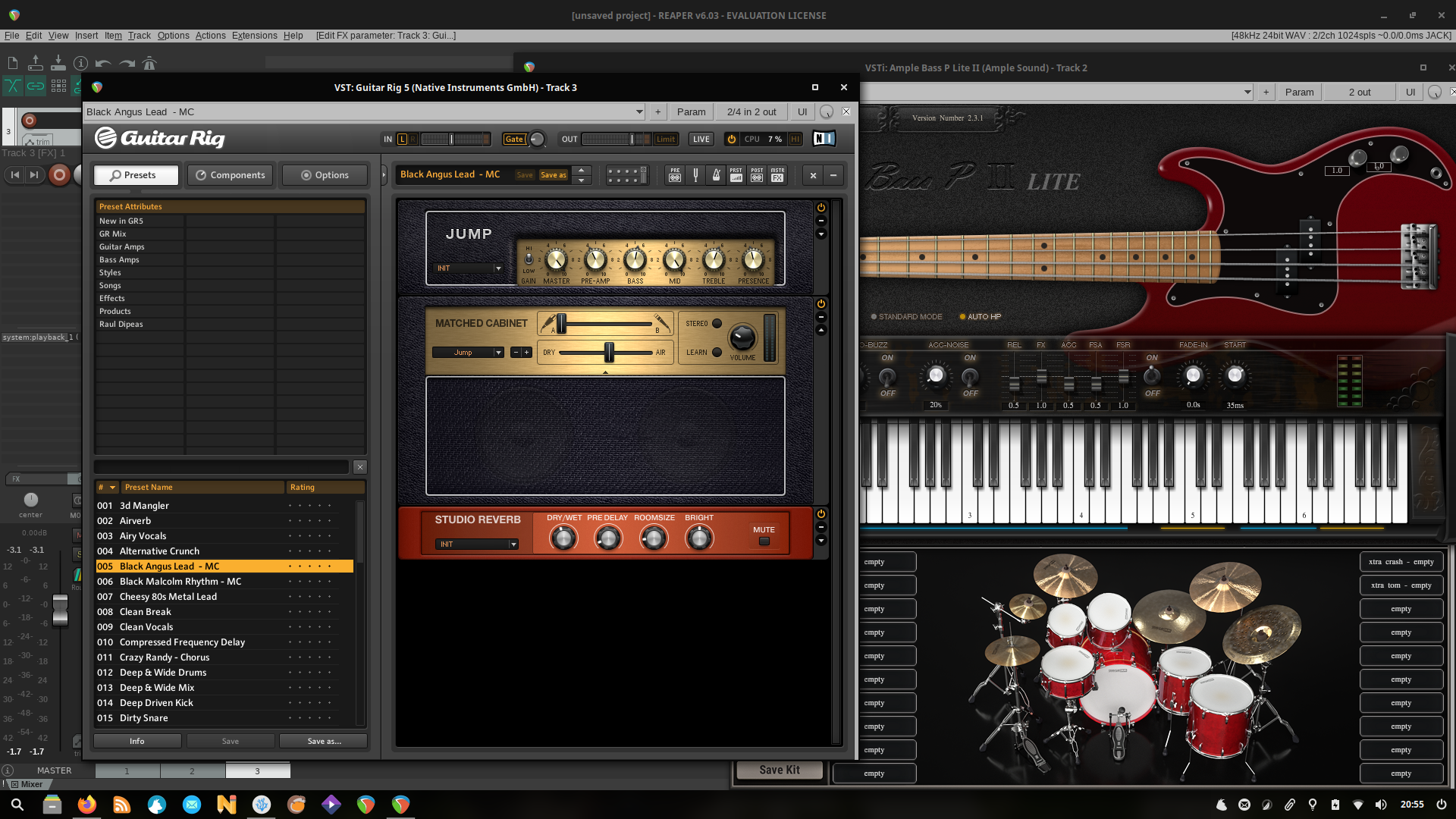Open the Extensions menu
Image resolution: width=1456 pixels, height=819 pixels.
point(254,36)
